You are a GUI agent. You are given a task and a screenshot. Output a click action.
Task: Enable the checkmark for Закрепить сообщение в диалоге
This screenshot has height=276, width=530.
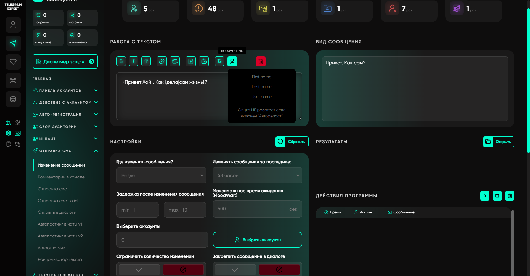tap(235, 269)
